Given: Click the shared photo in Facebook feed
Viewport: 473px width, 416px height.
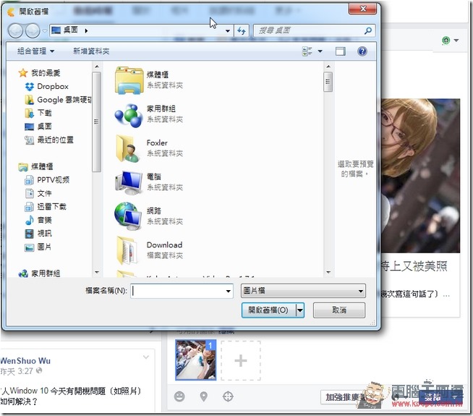Looking at the screenshot, I should [420, 176].
